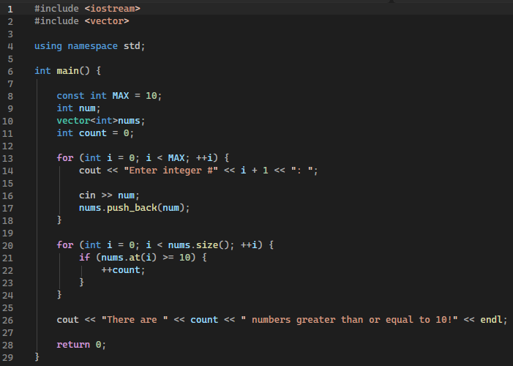The image size is (513, 366).
Task: Click the 'if' keyword
Action: click(x=84, y=258)
